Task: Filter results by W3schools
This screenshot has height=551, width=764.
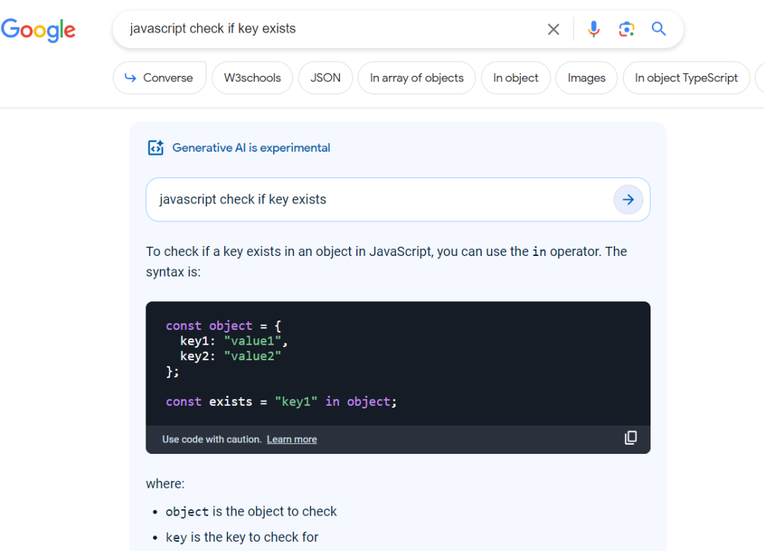Action: click(253, 78)
